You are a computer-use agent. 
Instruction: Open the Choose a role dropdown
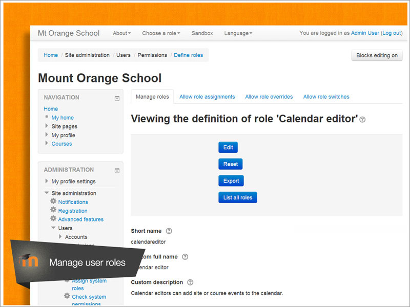[x=161, y=33]
